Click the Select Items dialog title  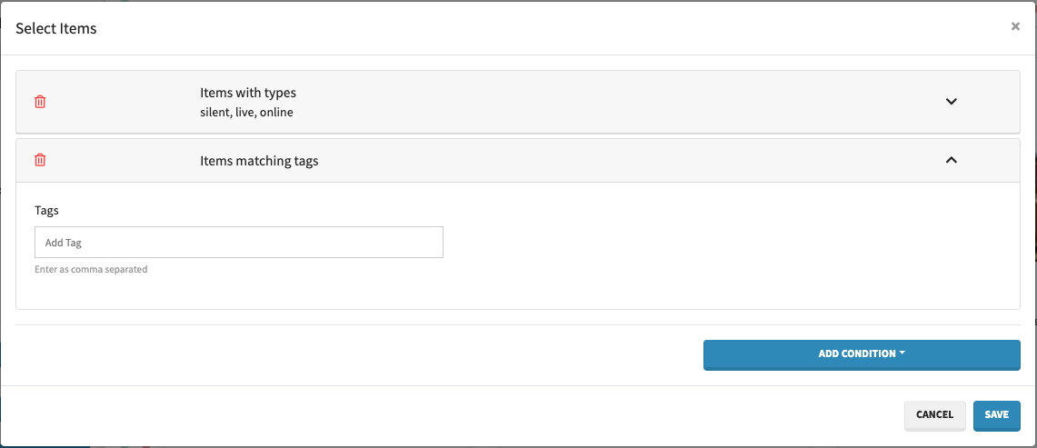(56, 28)
